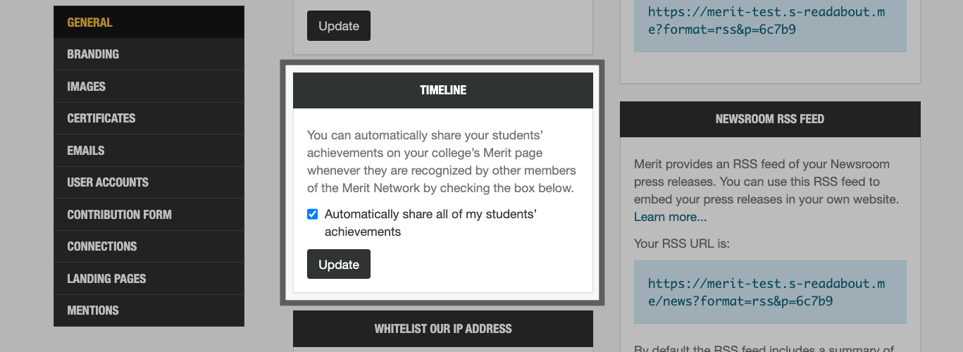
Task: Select the Images sidebar item
Action: tap(86, 87)
